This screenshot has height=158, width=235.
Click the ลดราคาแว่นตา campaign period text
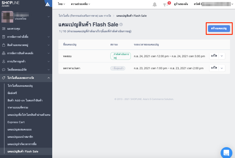point(169,68)
